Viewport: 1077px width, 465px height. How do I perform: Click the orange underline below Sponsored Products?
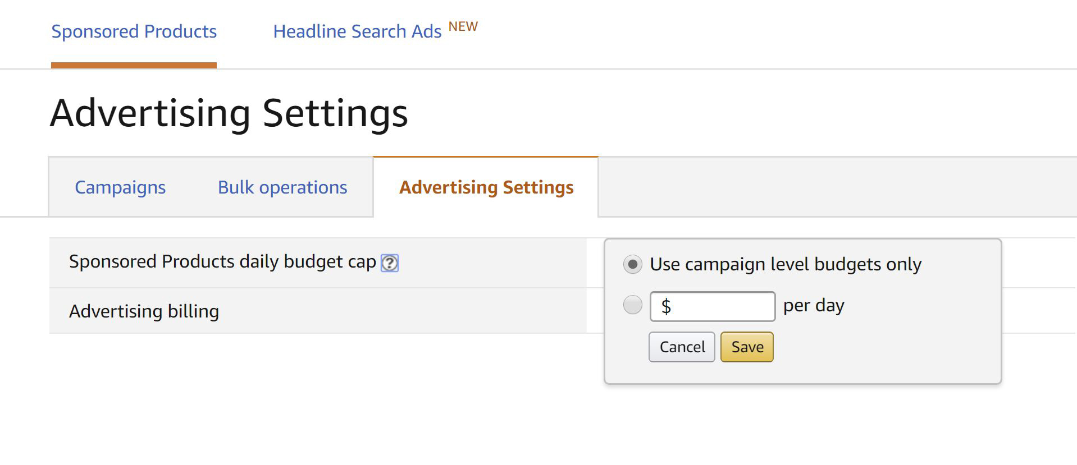134,66
